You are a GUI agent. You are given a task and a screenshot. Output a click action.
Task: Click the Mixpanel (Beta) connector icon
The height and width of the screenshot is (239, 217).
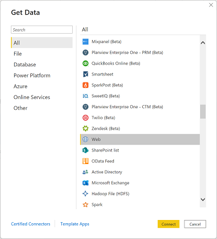pos(85,42)
